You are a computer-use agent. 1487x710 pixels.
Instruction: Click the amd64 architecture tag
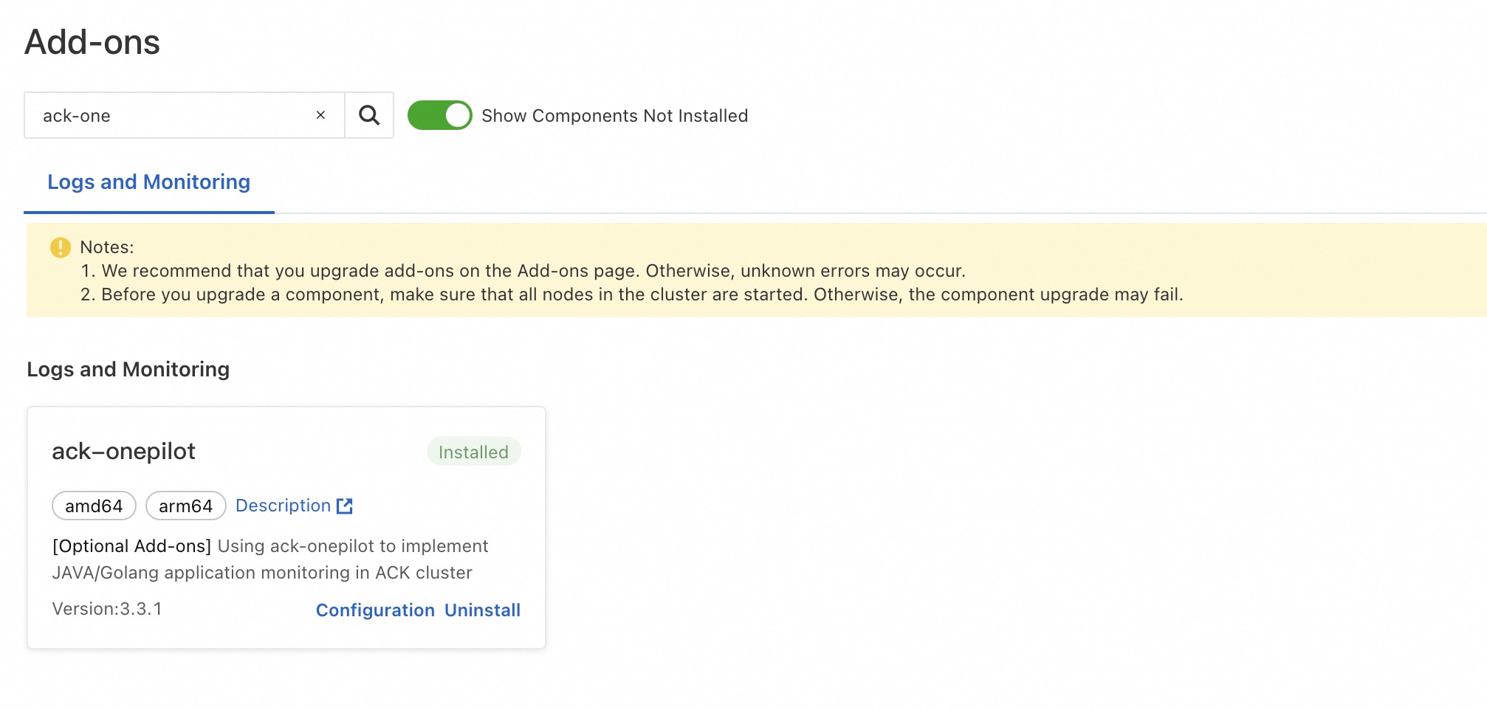tap(94, 506)
